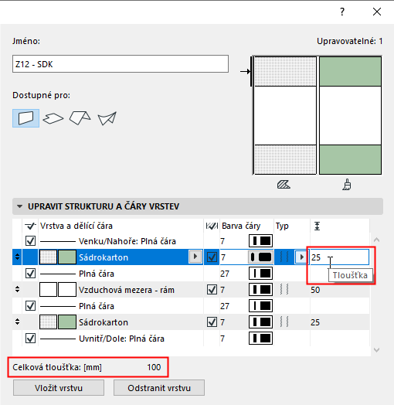394x405 pixels.
Task: Click skin type icon of Vzduchová mezera
Action: (x=284, y=290)
